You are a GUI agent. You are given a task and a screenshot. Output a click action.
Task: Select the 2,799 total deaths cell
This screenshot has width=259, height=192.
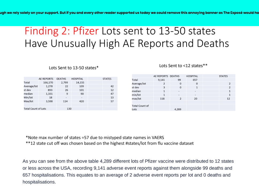tap(64, 83)
